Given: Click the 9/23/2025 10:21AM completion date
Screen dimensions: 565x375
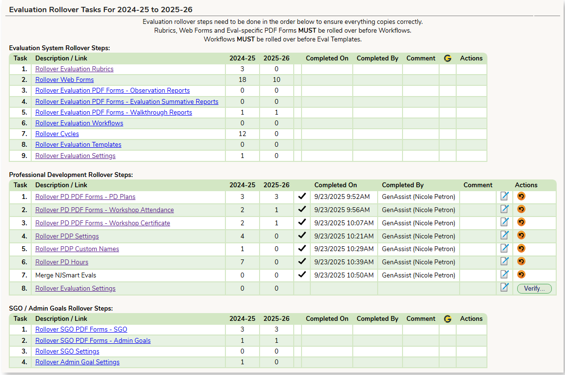Looking at the screenshot, I should tap(344, 236).
